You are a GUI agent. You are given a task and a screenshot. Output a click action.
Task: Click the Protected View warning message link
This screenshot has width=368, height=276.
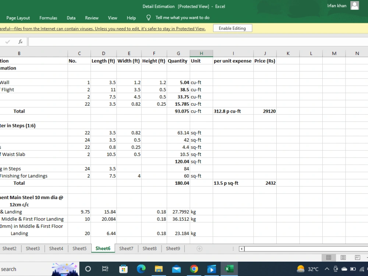pyautogui.click(x=103, y=29)
